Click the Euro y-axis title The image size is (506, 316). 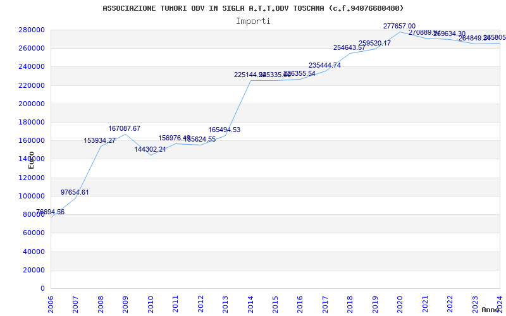(x=31, y=161)
